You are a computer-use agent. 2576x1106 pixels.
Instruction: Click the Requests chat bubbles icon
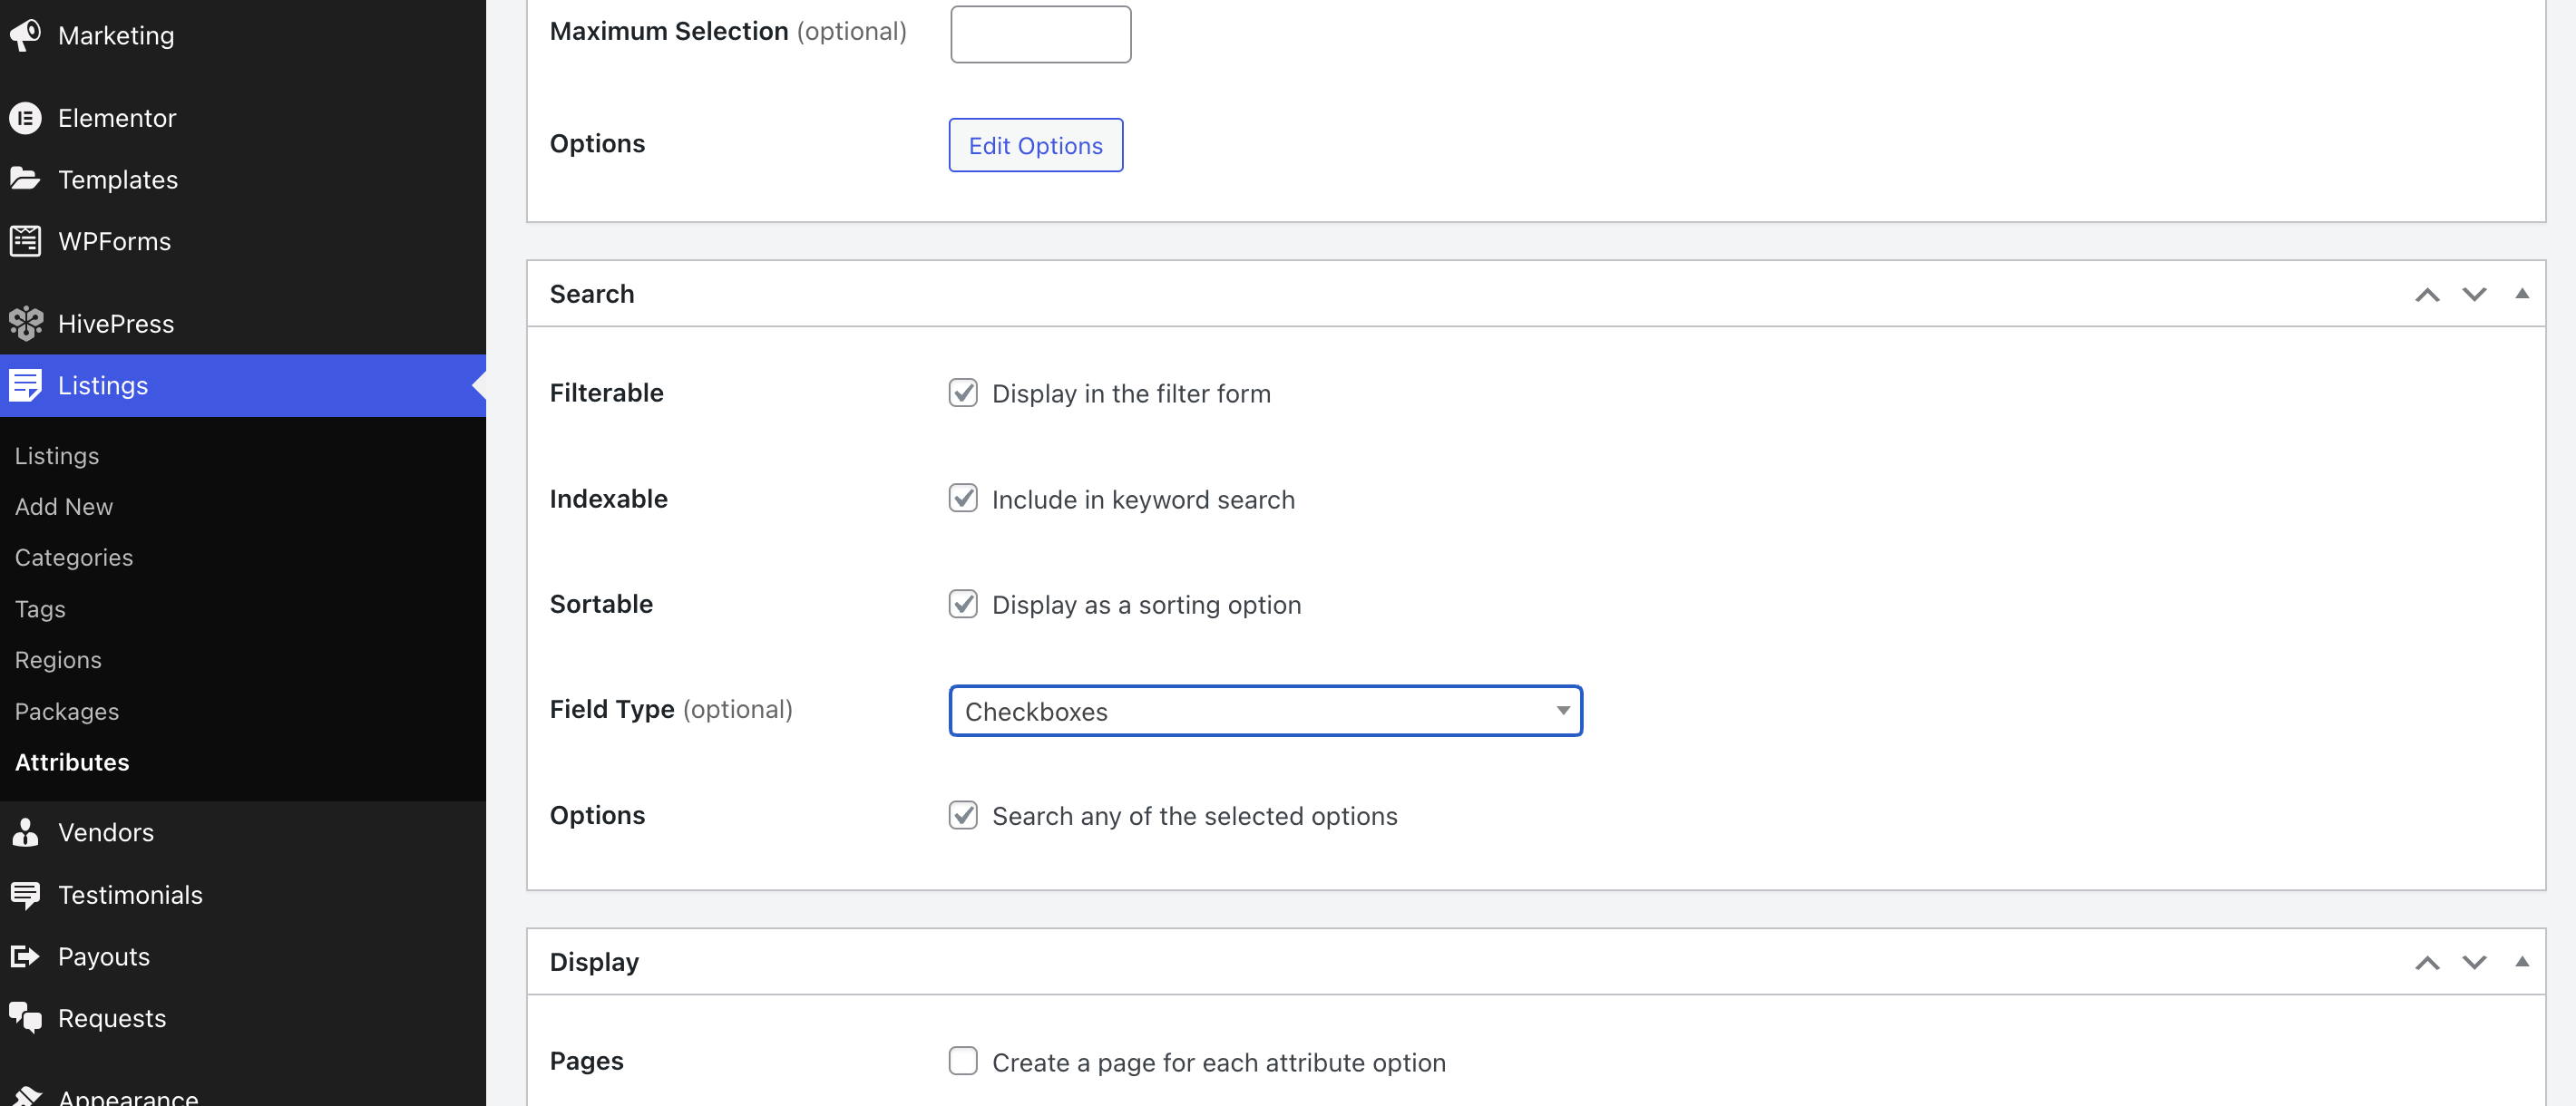(25, 1018)
